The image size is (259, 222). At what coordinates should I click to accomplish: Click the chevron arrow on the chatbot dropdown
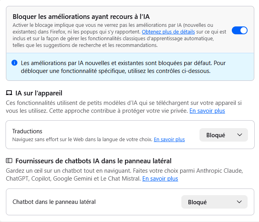[239, 202]
